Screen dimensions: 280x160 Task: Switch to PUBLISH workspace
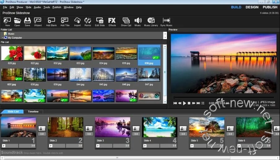(x=270, y=7)
